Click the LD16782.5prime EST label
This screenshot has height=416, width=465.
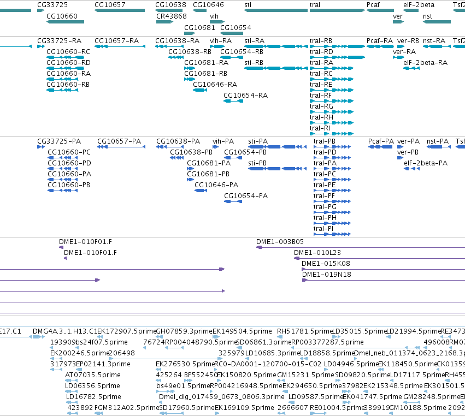(93, 397)
